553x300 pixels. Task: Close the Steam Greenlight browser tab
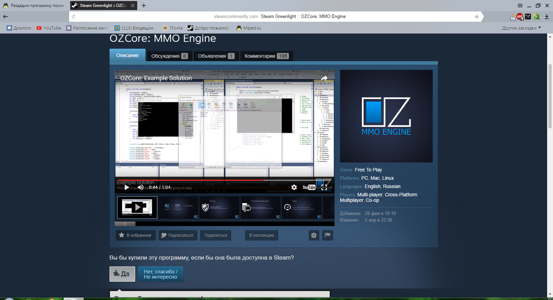(x=133, y=6)
